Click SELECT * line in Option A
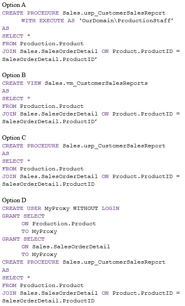 click(x=16, y=36)
